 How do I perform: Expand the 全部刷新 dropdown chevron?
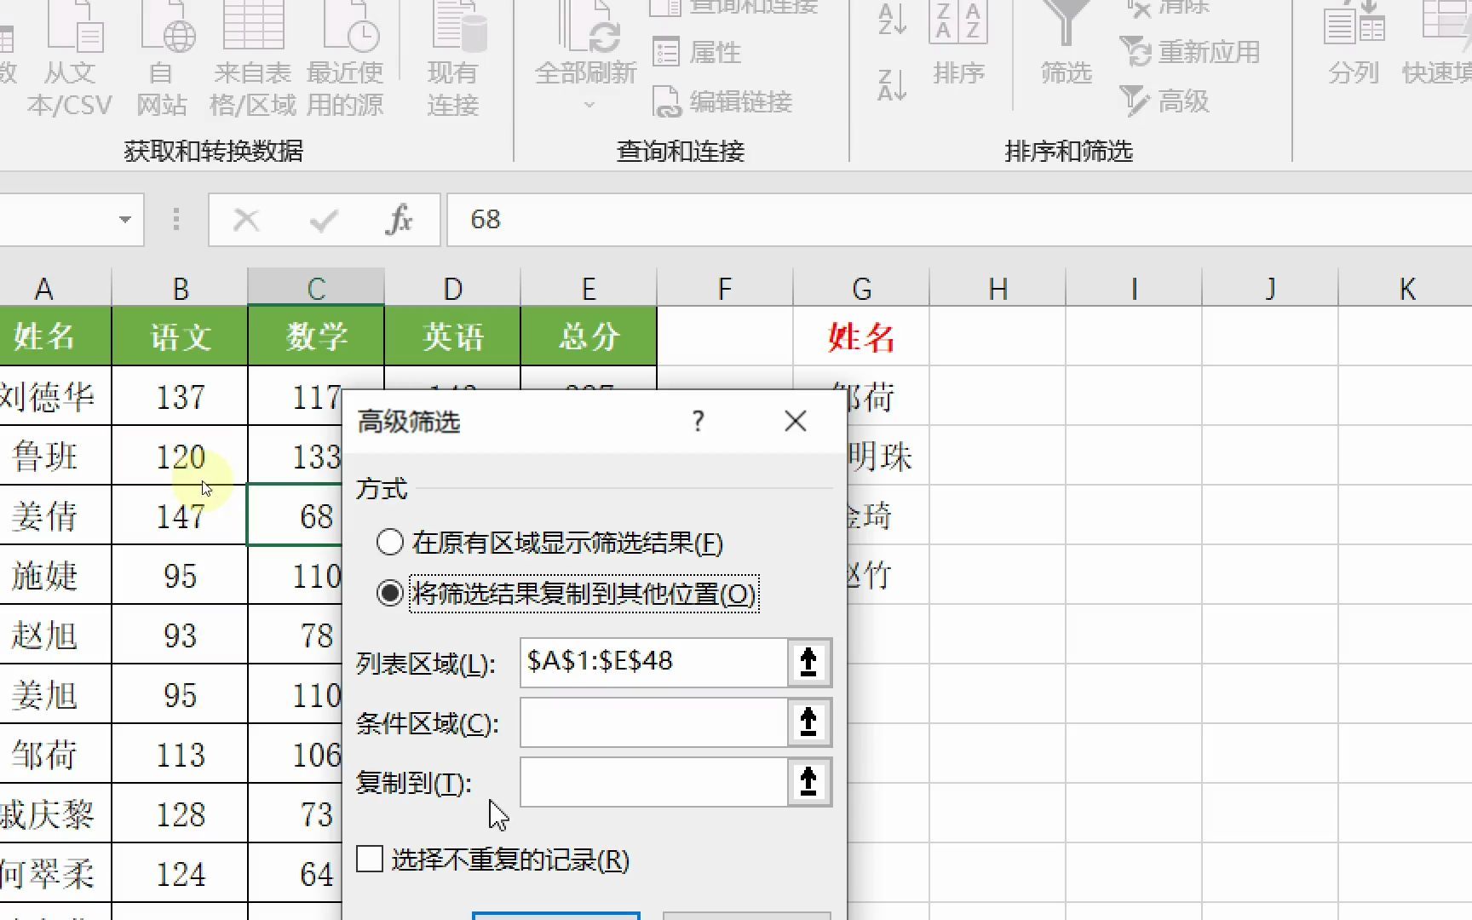(x=588, y=102)
